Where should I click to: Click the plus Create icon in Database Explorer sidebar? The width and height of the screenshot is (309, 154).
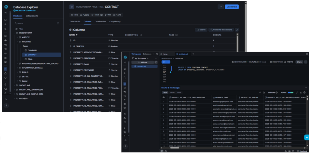coord(5,24)
